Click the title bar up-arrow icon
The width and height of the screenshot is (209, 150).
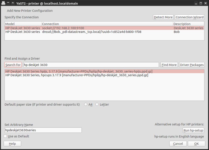[13, 3]
